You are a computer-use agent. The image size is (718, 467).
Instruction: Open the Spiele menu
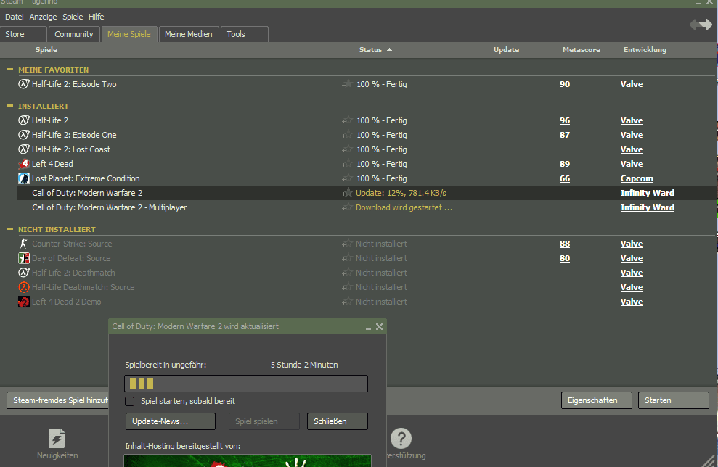tap(73, 17)
